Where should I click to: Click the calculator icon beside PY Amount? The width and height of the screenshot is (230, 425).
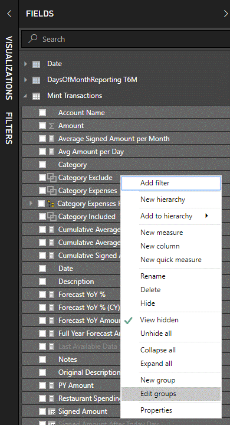tap(51, 385)
